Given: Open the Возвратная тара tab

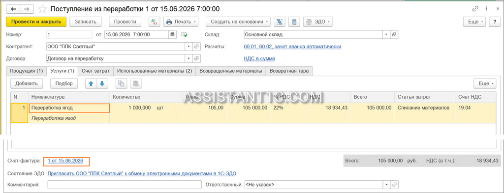Looking at the screenshot, I should (x=289, y=71).
